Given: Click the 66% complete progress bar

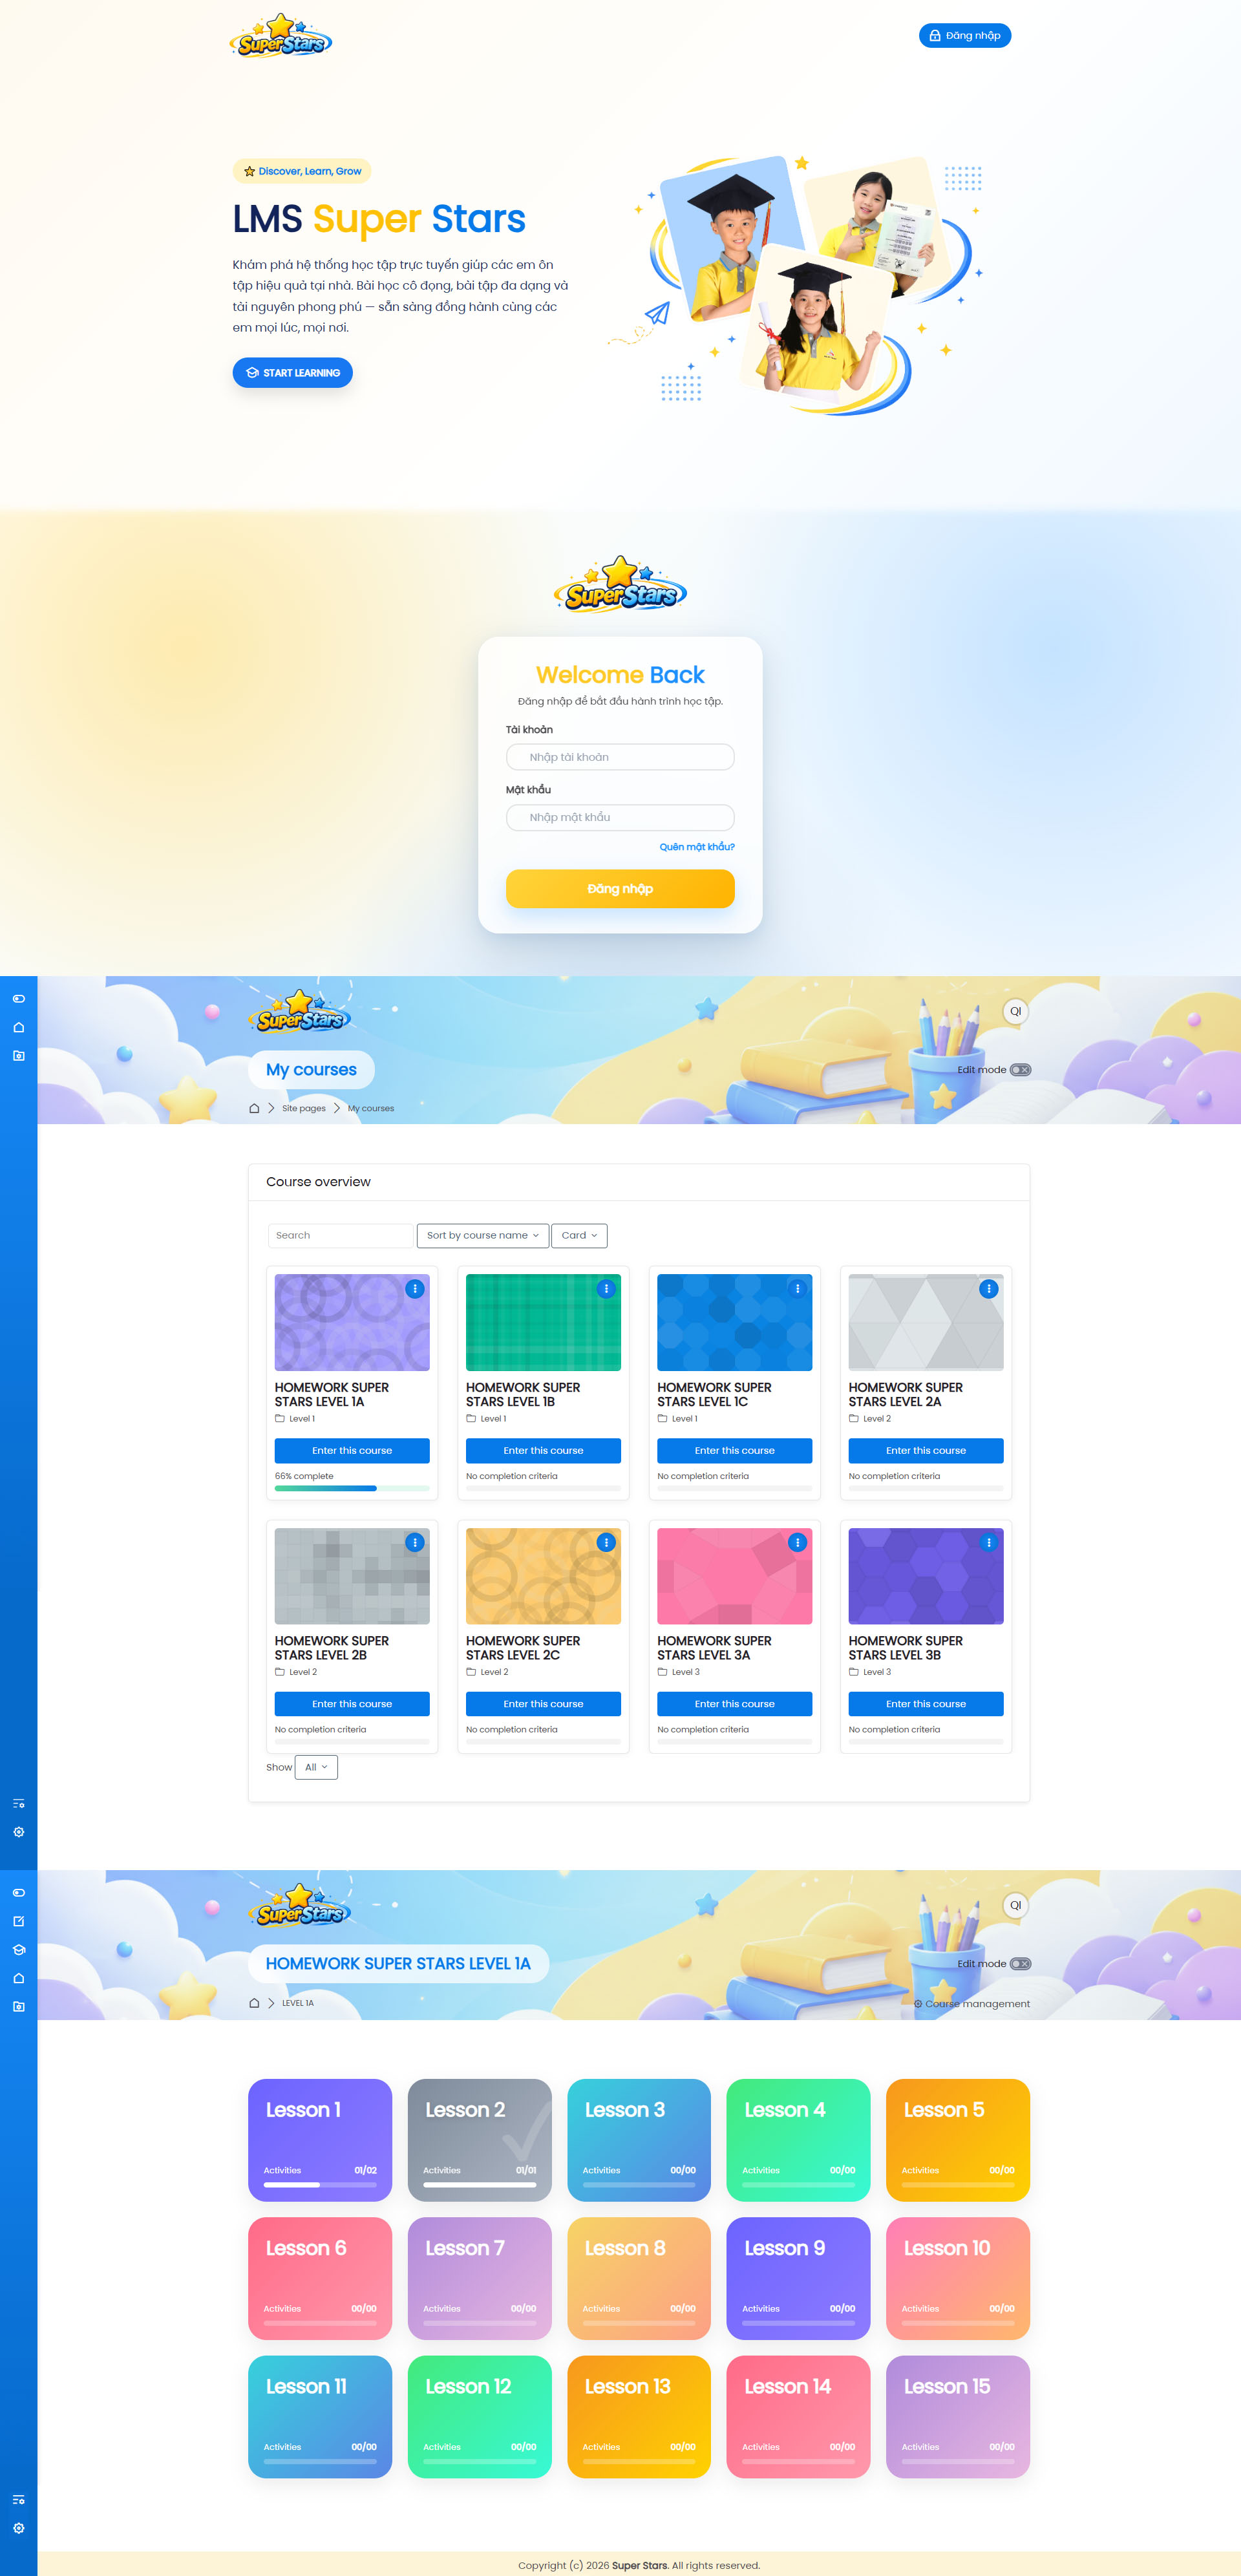Looking at the screenshot, I should (x=352, y=1488).
